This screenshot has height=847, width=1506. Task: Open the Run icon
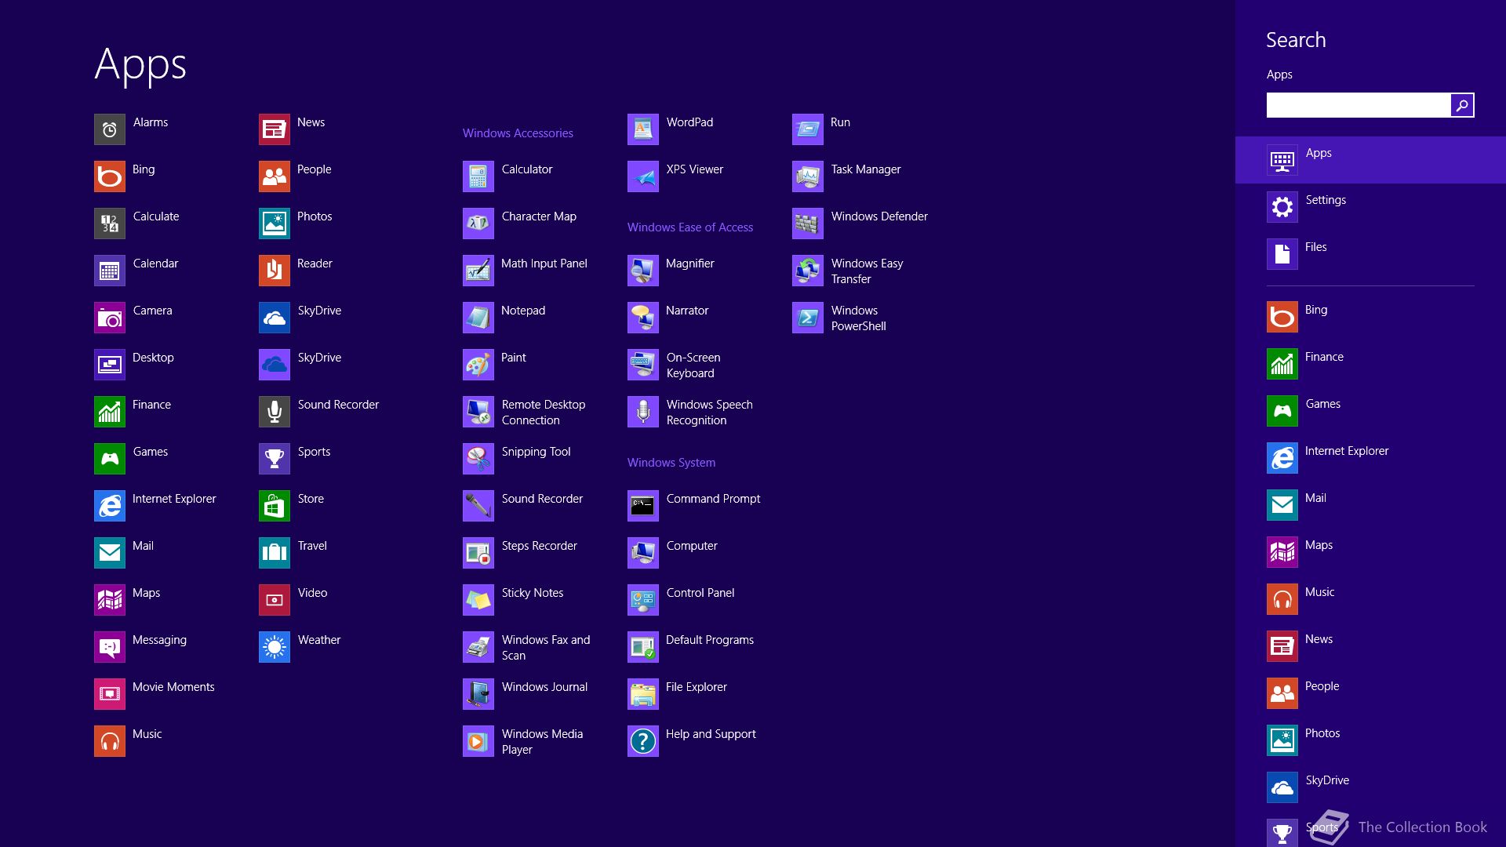point(808,129)
